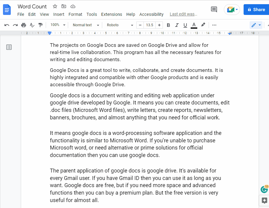
Task: Open the Roboto font dropdown
Action: pyautogui.click(x=120, y=25)
